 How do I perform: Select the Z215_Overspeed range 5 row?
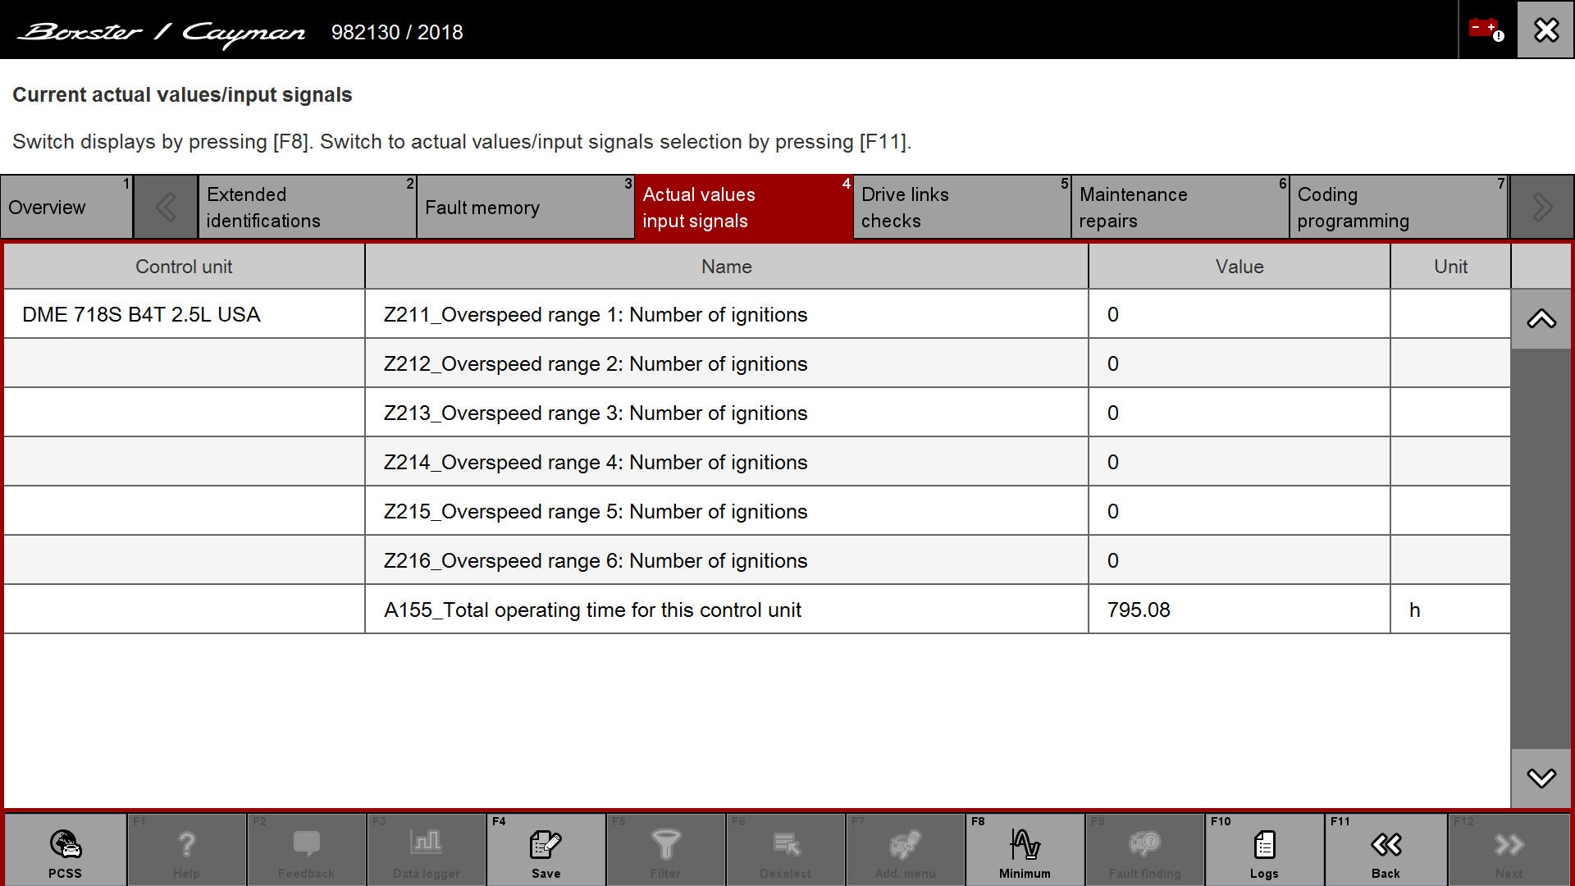coord(757,511)
